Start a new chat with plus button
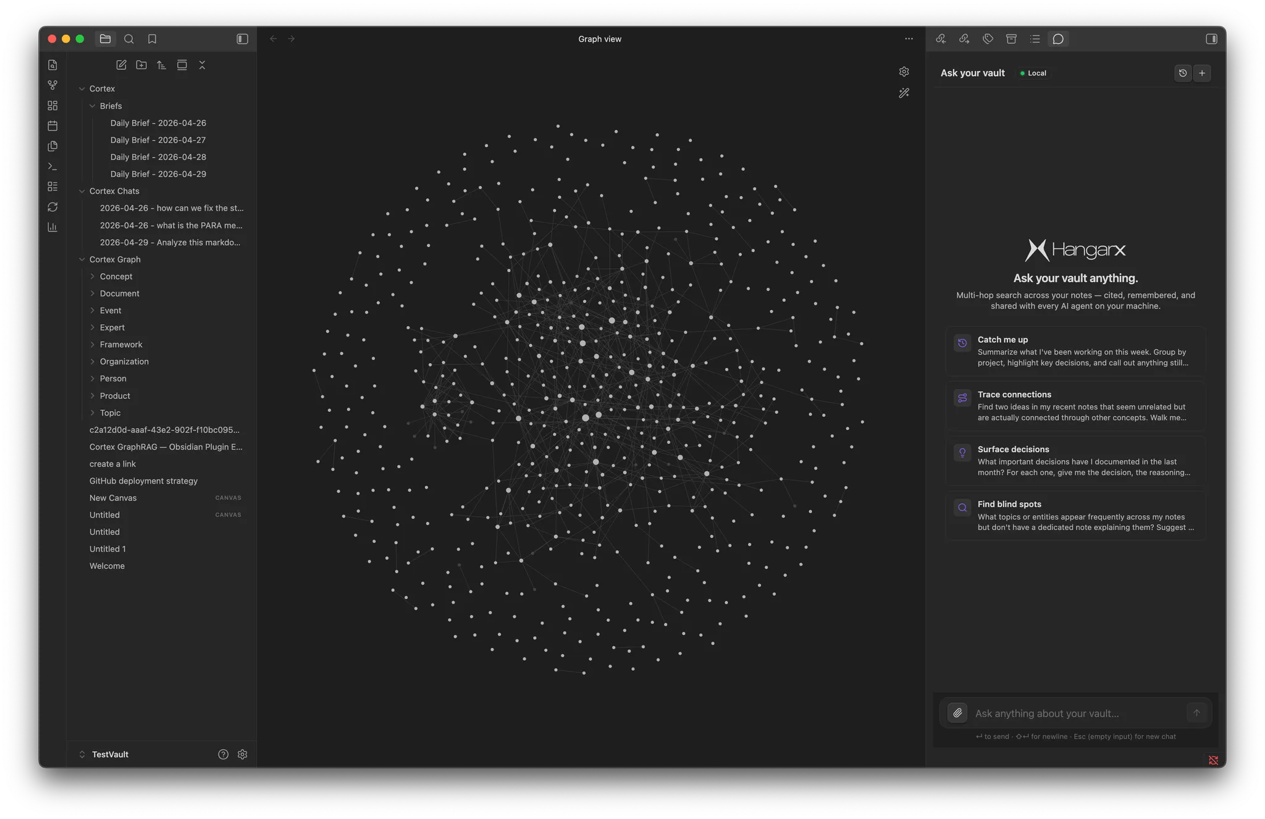The height and width of the screenshot is (819, 1265). pos(1202,73)
